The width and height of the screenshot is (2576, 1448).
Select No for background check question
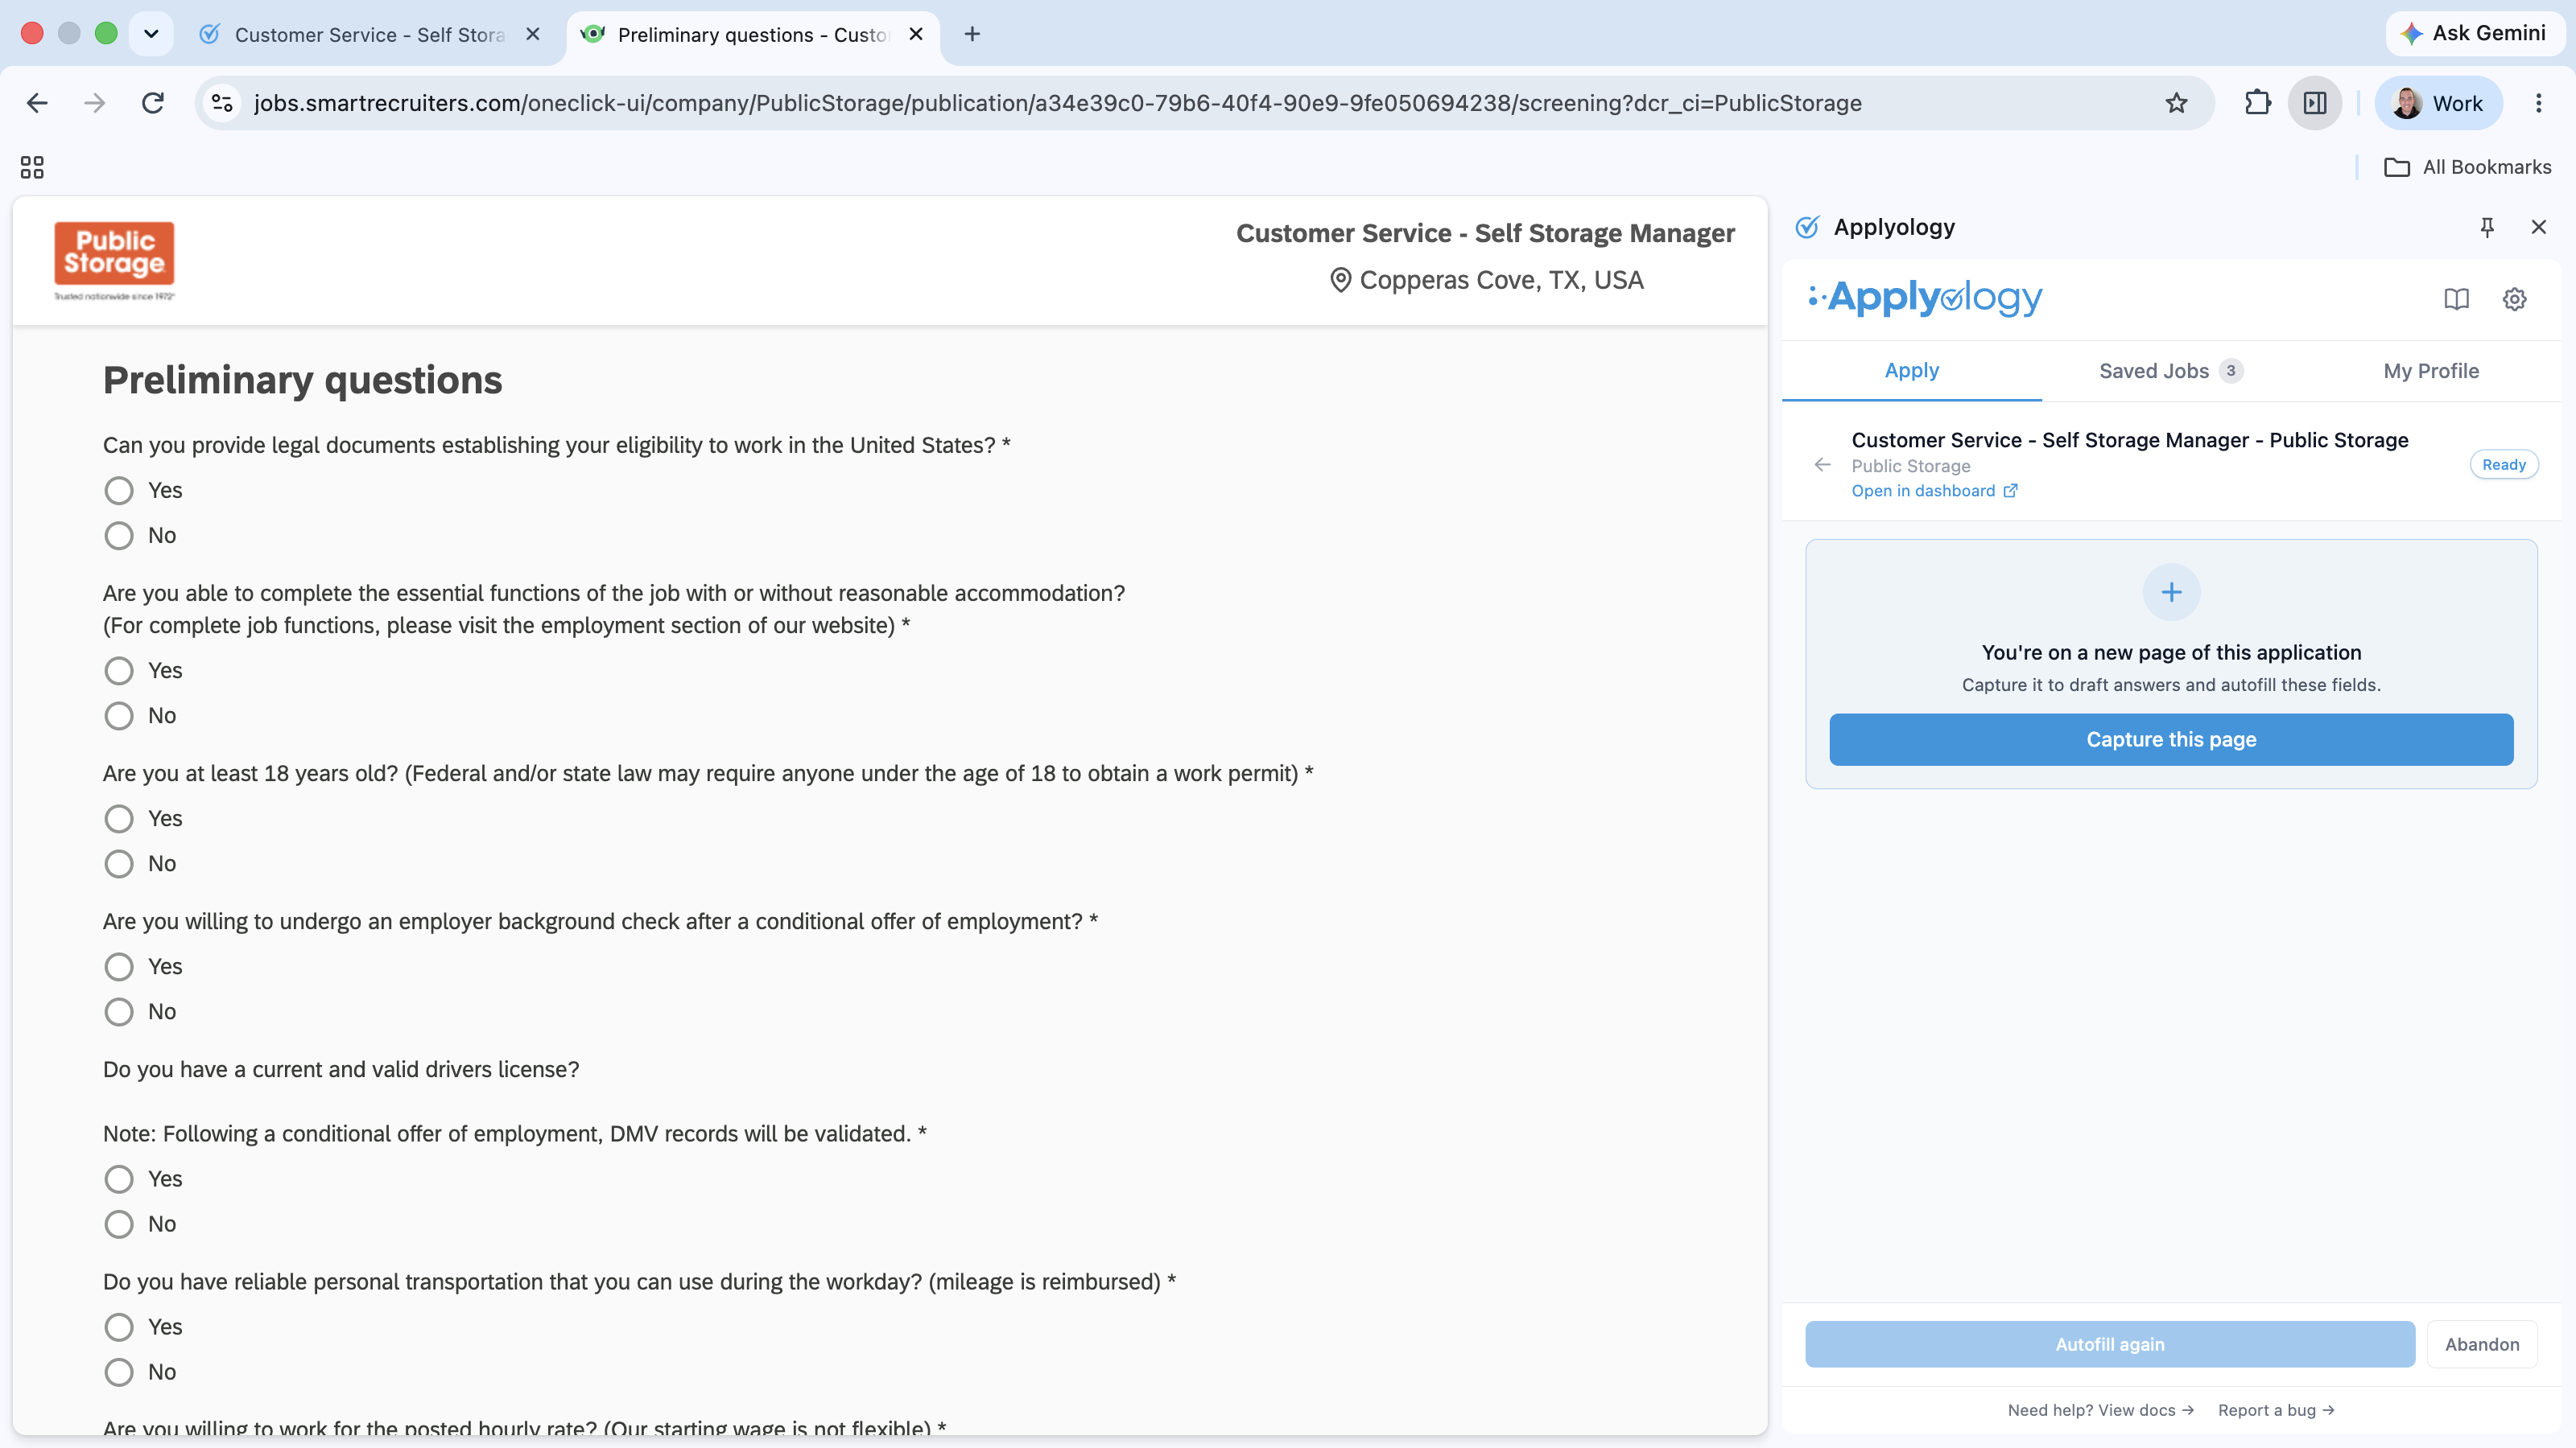[x=119, y=1011]
